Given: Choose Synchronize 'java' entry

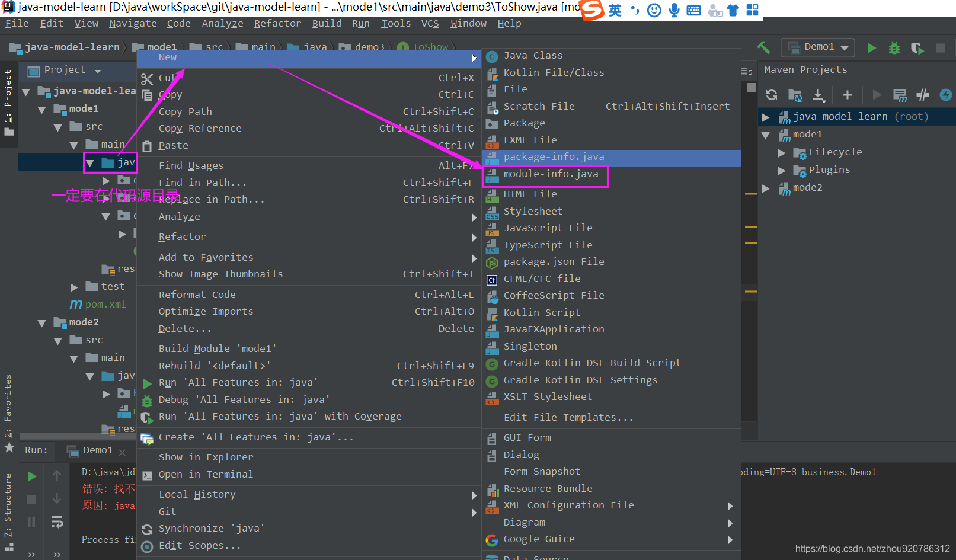Looking at the screenshot, I should [x=308, y=528].
